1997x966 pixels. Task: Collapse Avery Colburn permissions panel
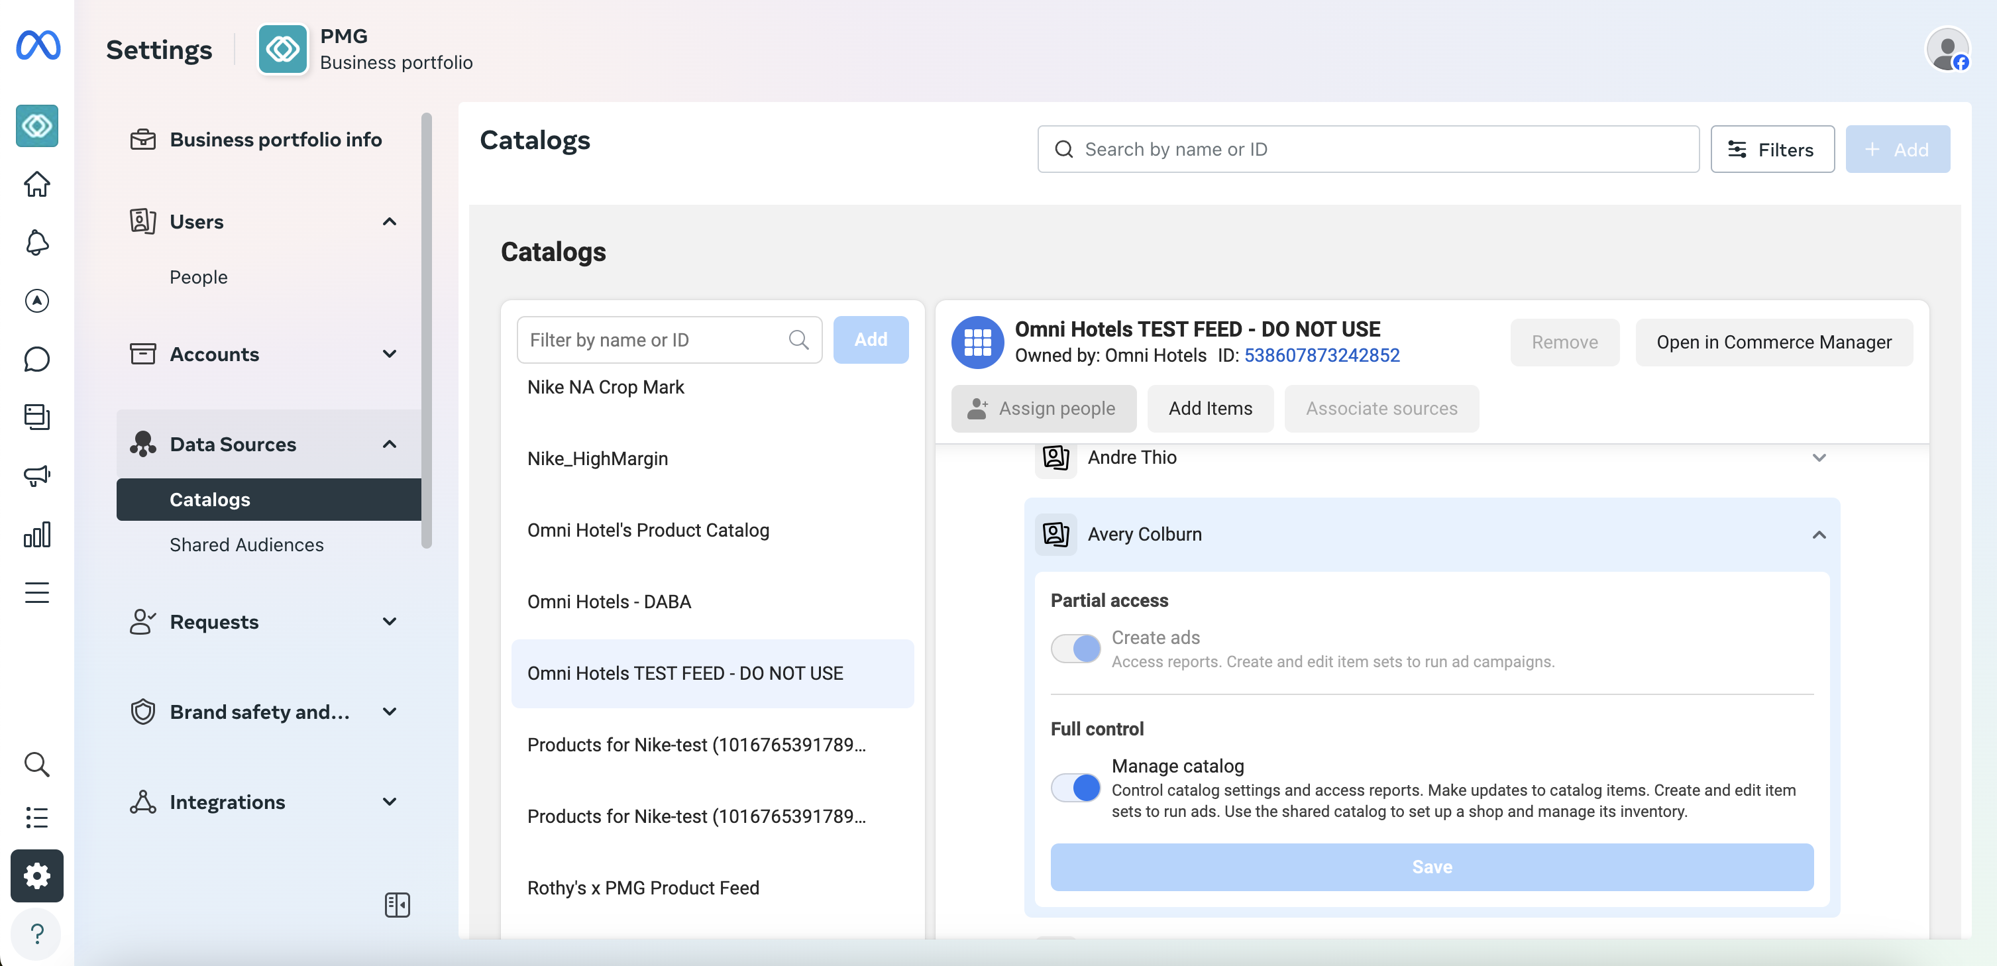tap(1818, 535)
